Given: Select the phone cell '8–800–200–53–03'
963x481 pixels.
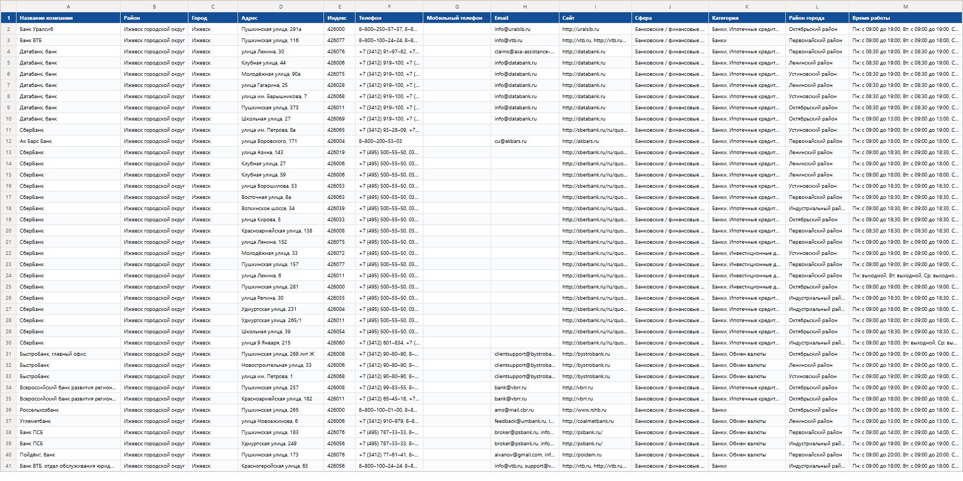Looking at the screenshot, I should coord(389,141).
